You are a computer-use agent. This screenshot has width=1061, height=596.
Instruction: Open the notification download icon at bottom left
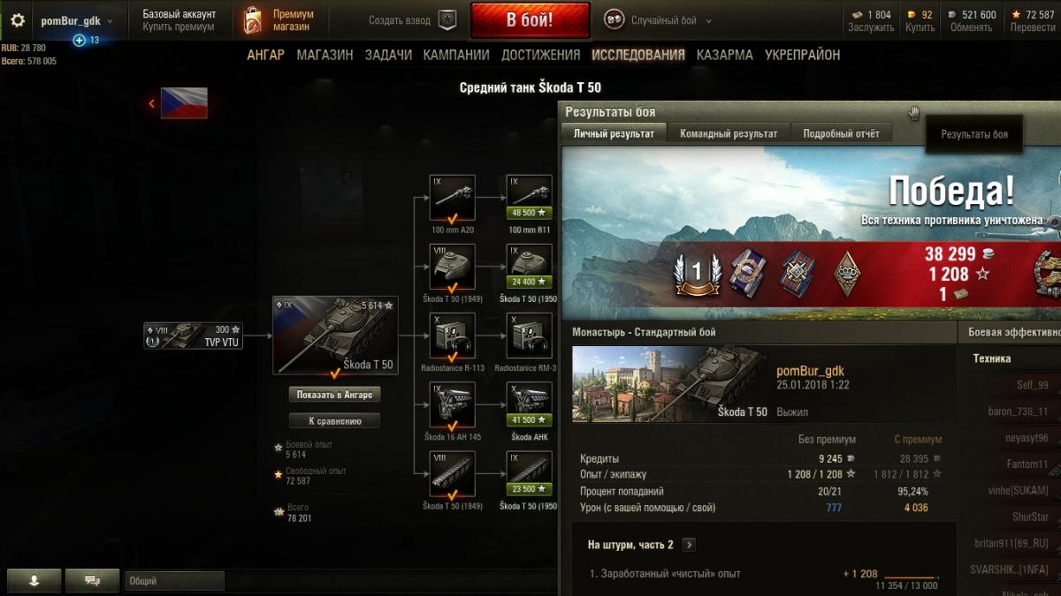(x=34, y=581)
